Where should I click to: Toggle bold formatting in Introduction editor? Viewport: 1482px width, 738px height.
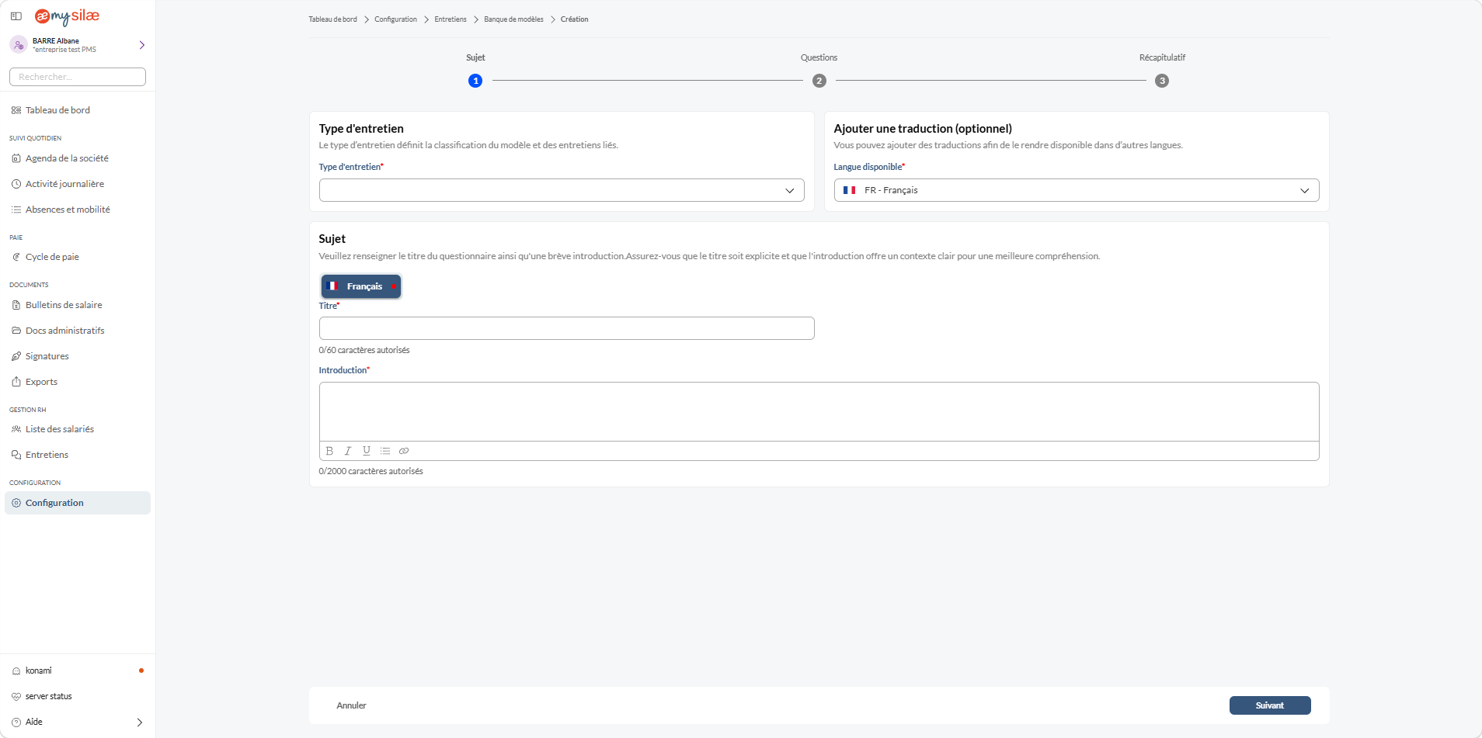pyautogui.click(x=329, y=451)
